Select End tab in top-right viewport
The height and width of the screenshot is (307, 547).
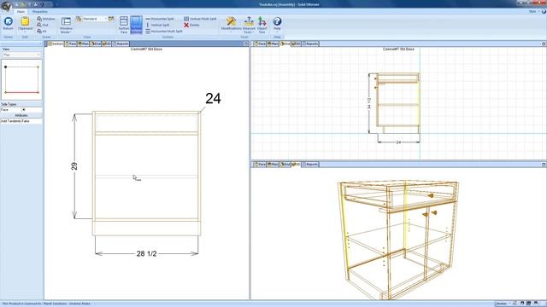(x=285, y=43)
